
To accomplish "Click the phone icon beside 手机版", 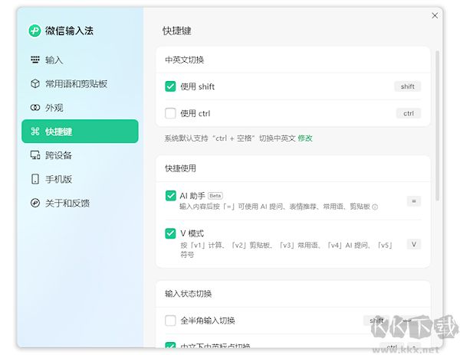I will [35, 179].
